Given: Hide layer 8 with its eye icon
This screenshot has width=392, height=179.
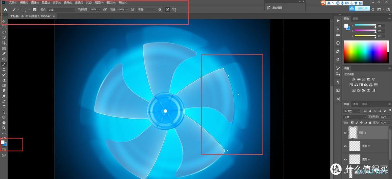Looking at the screenshot, I should coord(346,133).
